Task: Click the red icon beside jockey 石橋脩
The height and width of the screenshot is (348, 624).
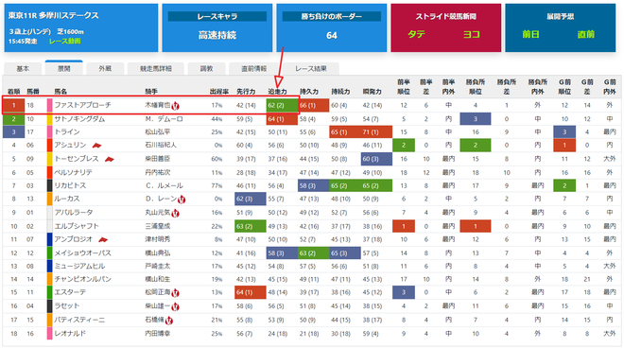Action: tap(169, 321)
